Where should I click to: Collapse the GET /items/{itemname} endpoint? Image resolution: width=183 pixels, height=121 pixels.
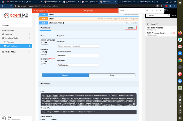pos(89,23)
